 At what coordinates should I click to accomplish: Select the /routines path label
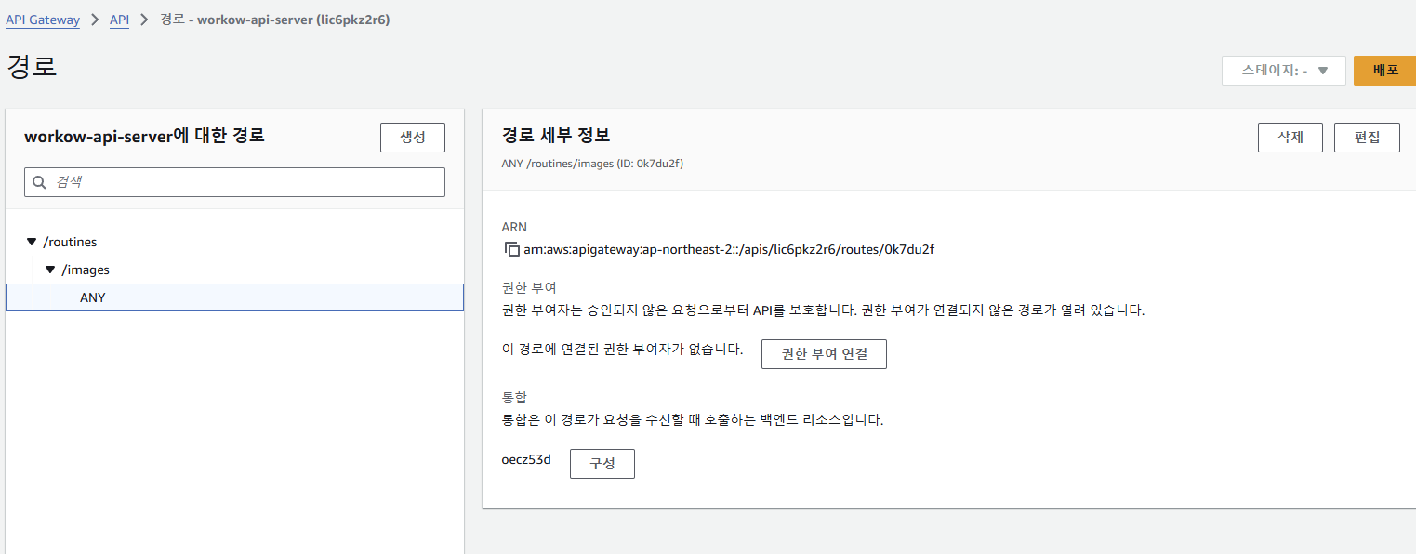(70, 242)
